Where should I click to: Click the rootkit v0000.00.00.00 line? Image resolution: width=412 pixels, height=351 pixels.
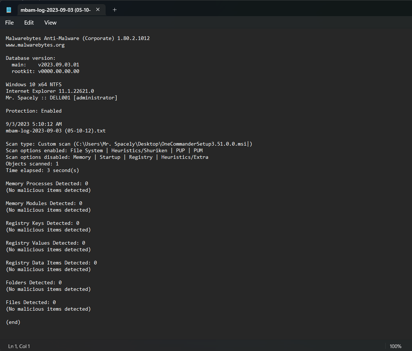45,71
